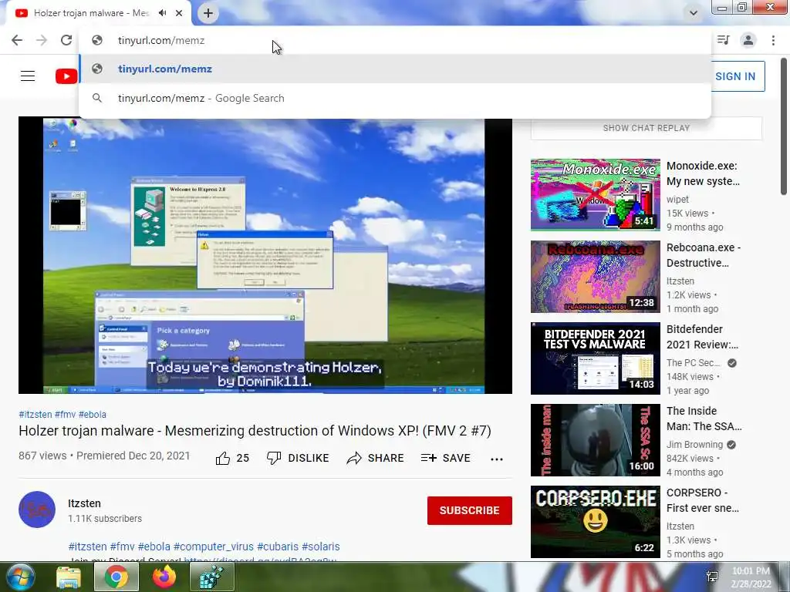Viewport: 790px width, 592px height.
Task: Launch Firefox from the taskbar
Action: (164, 577)
